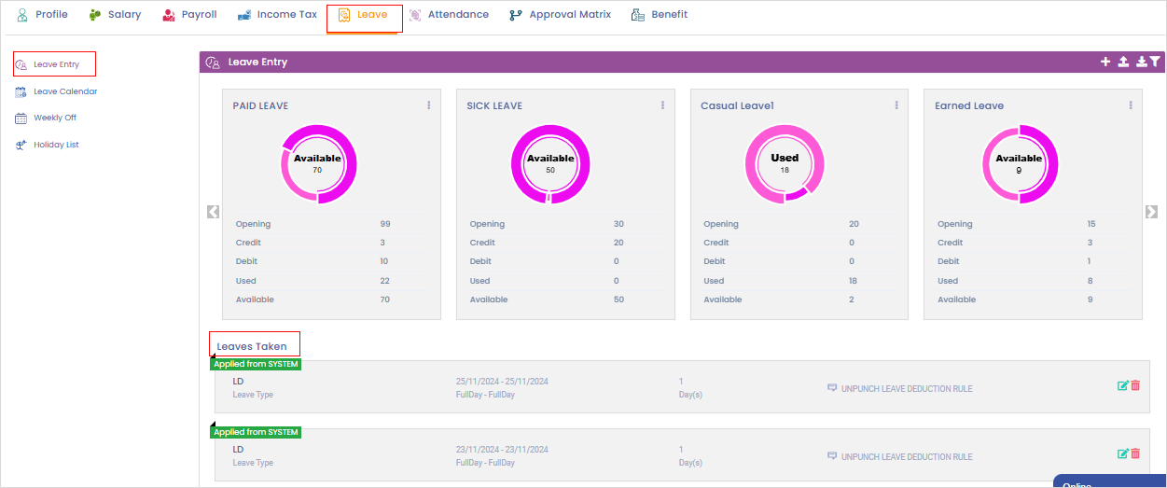Go to Leave Calendar in the sidebar

click(x=64, y=91)
